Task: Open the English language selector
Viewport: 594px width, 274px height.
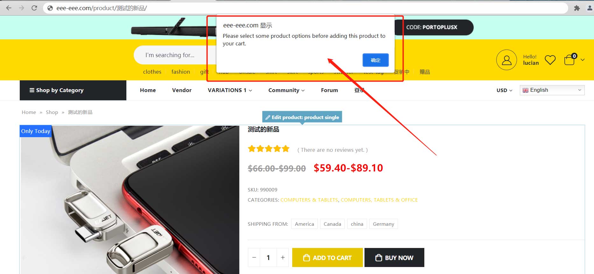Action: (x=552, y=90)
